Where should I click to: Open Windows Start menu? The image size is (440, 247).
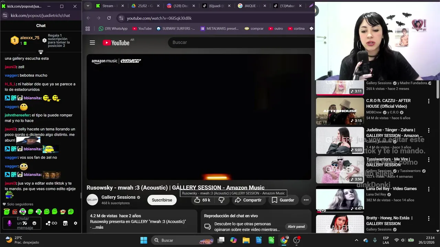click(x=144, y=240)
